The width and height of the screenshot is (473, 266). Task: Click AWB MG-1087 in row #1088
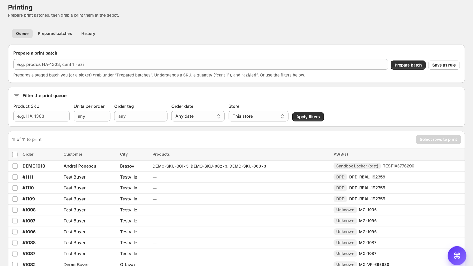point(368,243)
